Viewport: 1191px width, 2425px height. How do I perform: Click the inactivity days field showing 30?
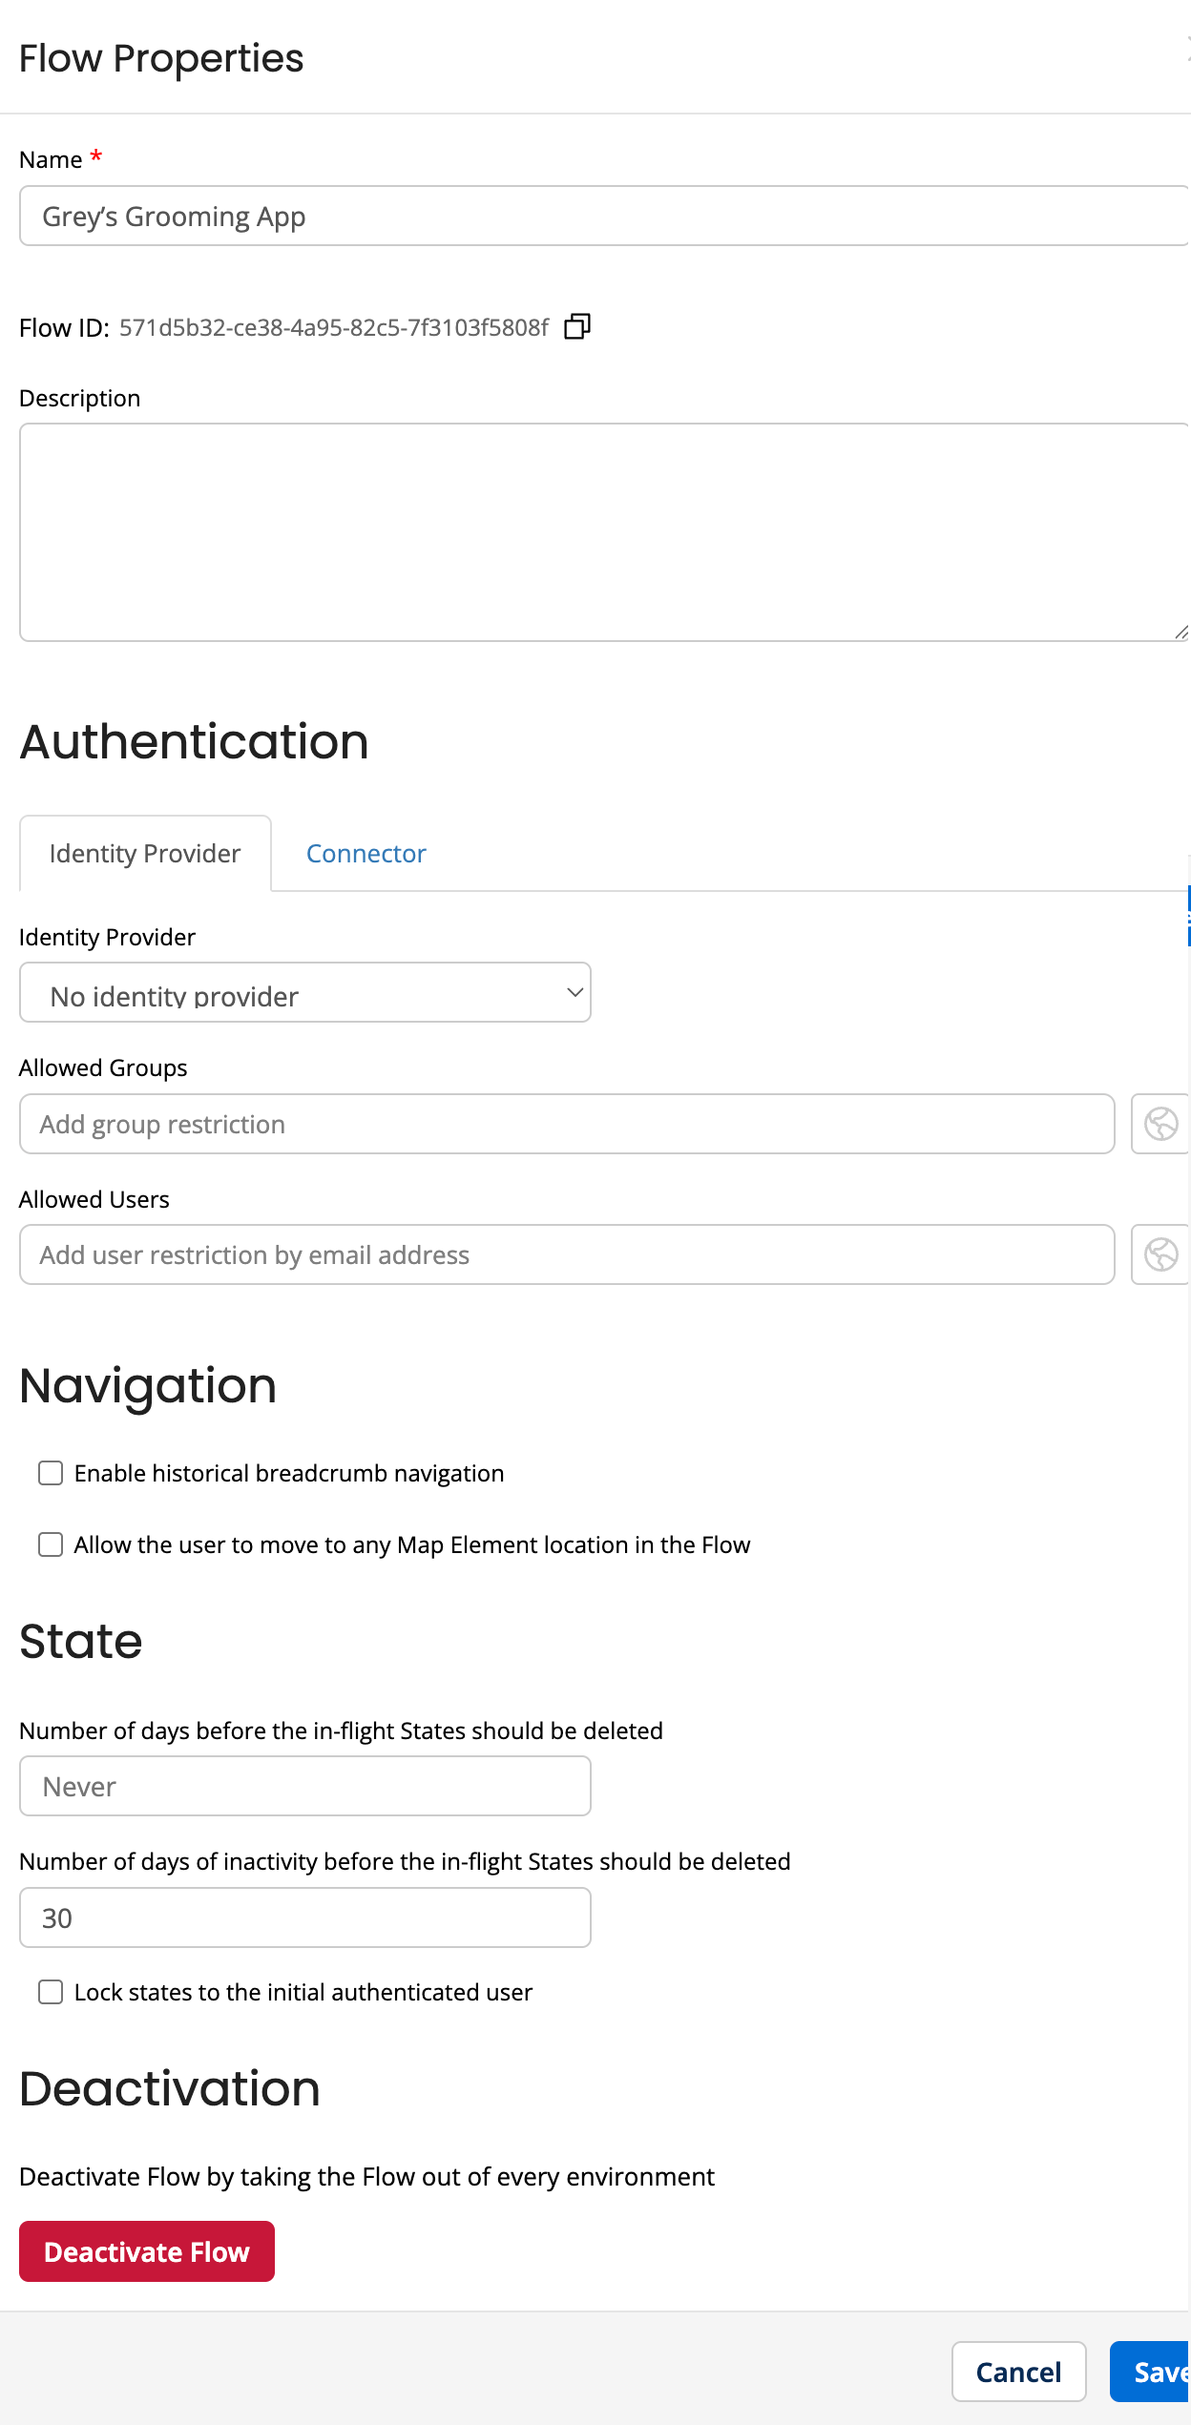tap(305, 1917)
